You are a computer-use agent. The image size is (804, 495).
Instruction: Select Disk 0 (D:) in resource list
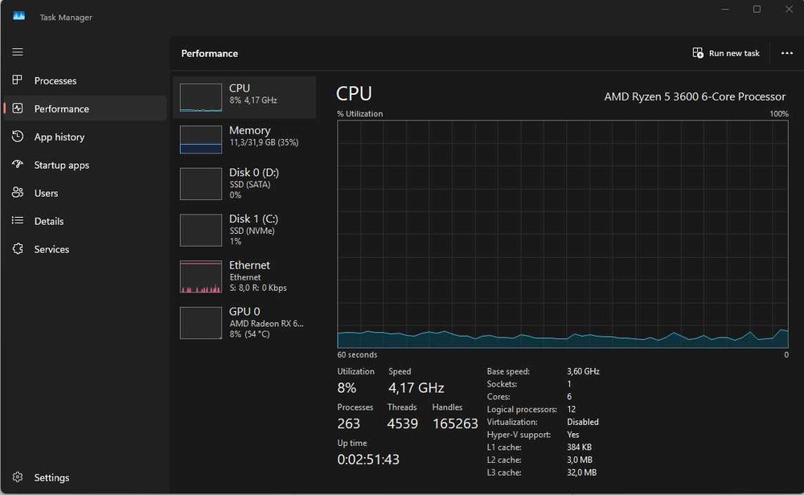244,183
